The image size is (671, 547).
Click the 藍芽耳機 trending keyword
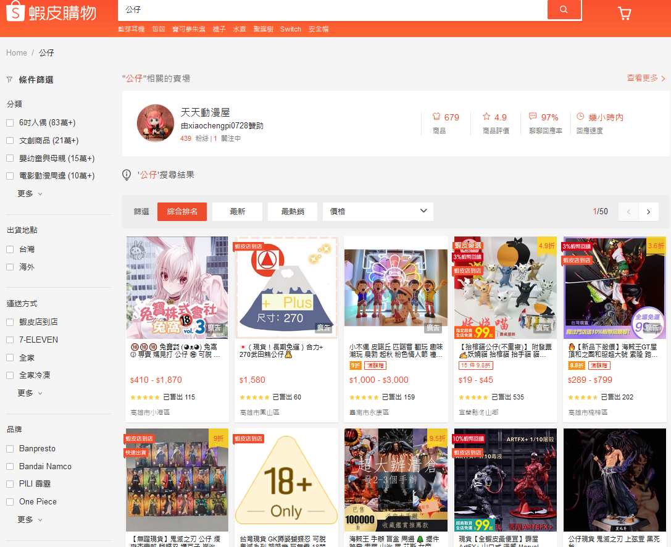[131, 29]
